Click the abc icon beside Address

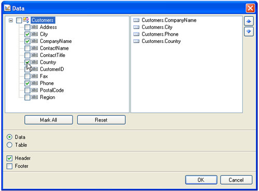(35, 27)
